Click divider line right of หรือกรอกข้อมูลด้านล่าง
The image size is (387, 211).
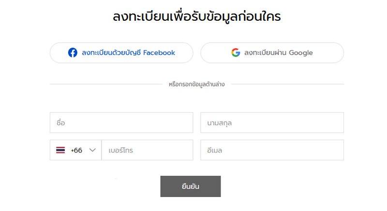pos(287,84)
